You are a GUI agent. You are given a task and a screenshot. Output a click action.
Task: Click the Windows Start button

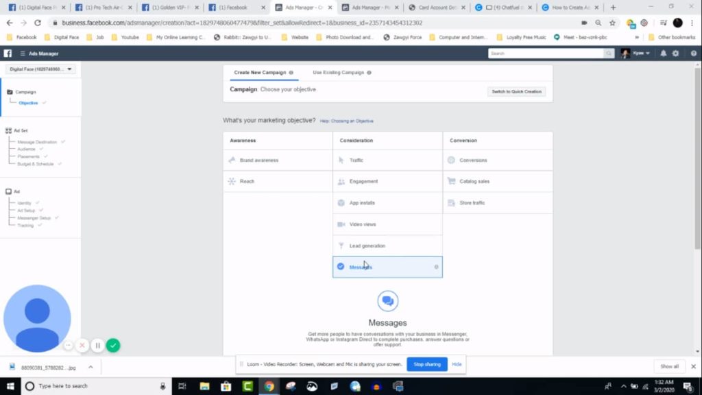click(x=10, y=386)
